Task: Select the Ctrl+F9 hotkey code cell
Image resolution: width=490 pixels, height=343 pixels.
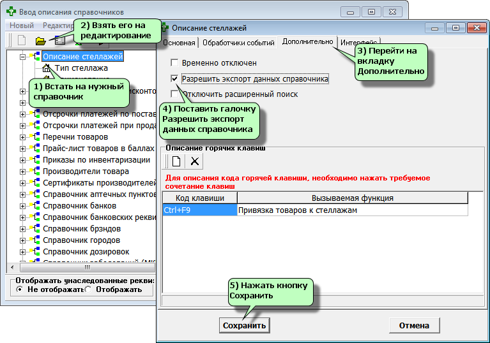Action: [x=199, y=209]
